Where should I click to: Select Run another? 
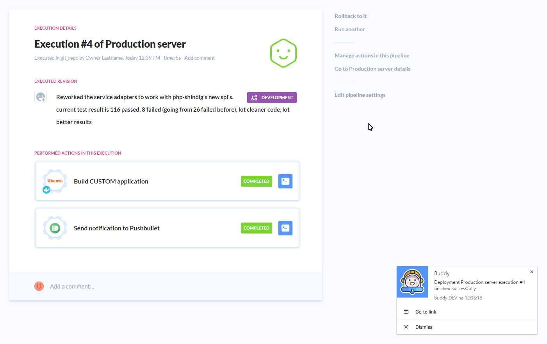coord(350,29)
